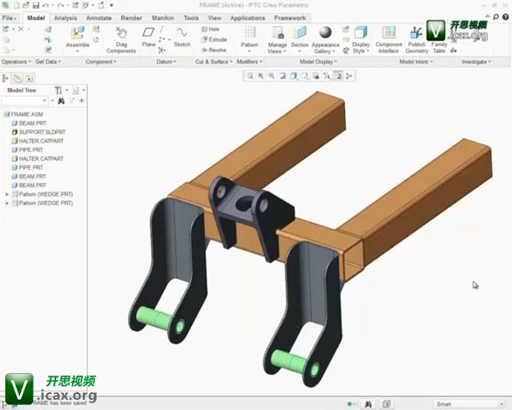
Task: Create a datum Plane
Action: pyautogui.click(x=149, y=37)
